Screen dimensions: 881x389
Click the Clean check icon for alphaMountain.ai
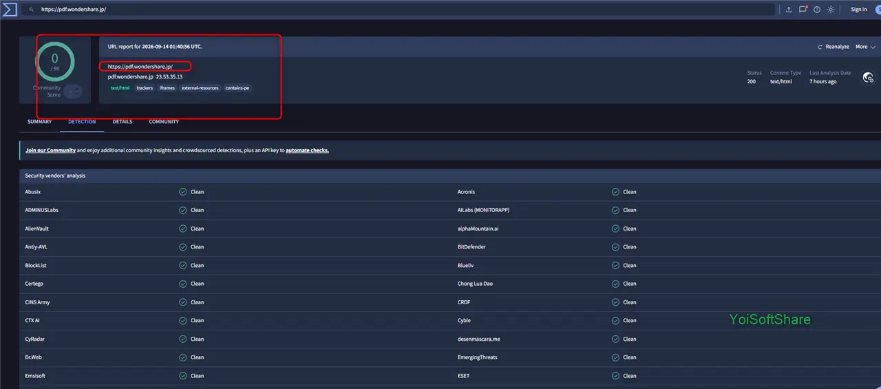[x=615, y=229]
